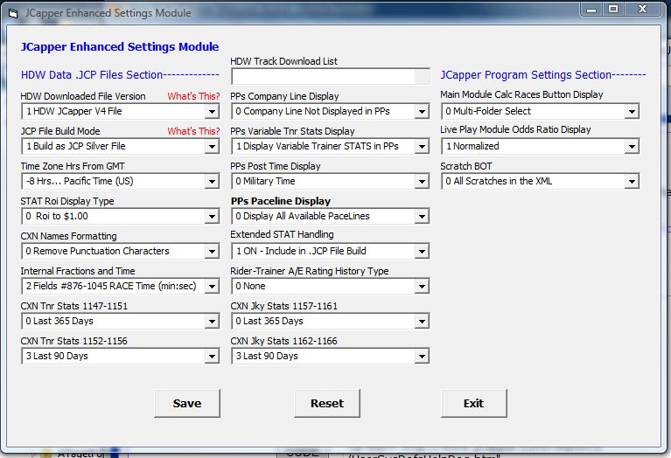This screenshot has height=458, width=671.
Task: Click the PPs Paceline Display bold label
Action: 281,201
